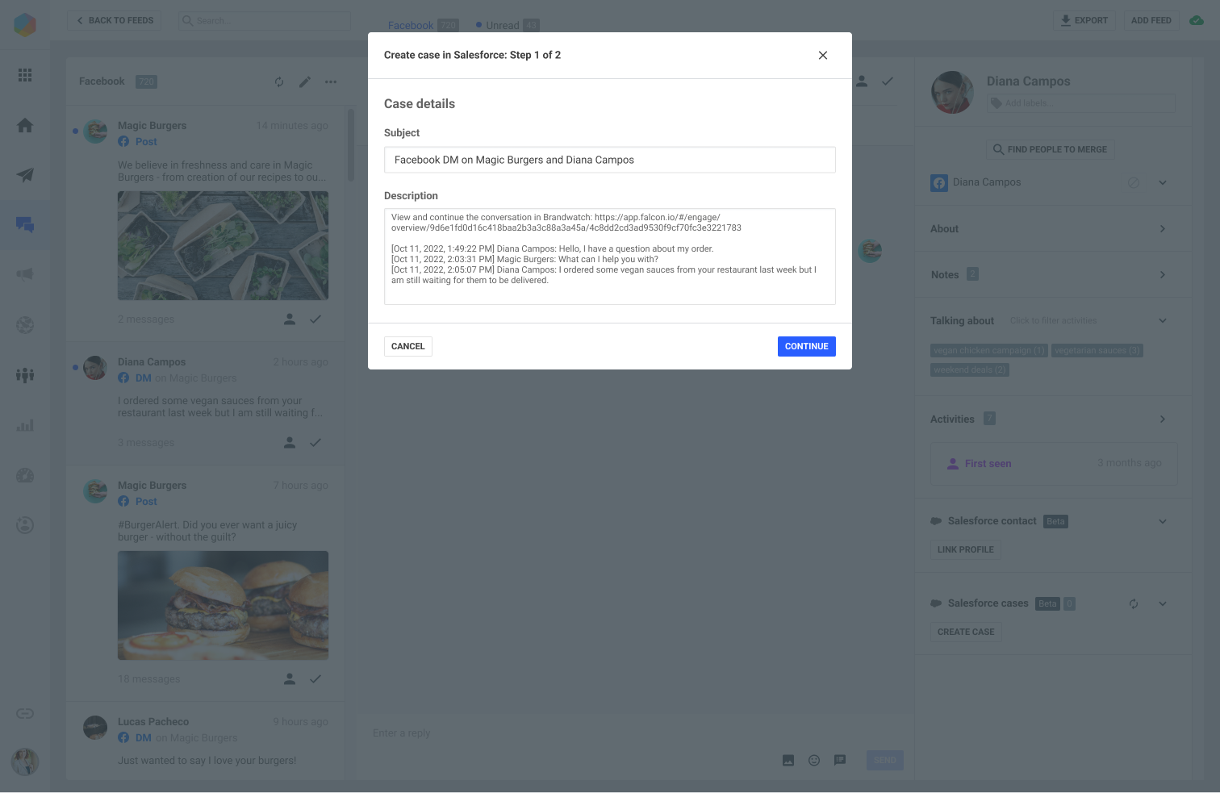Open the emoji picker in reply box

pyautogui.click(x=814, y=760)
